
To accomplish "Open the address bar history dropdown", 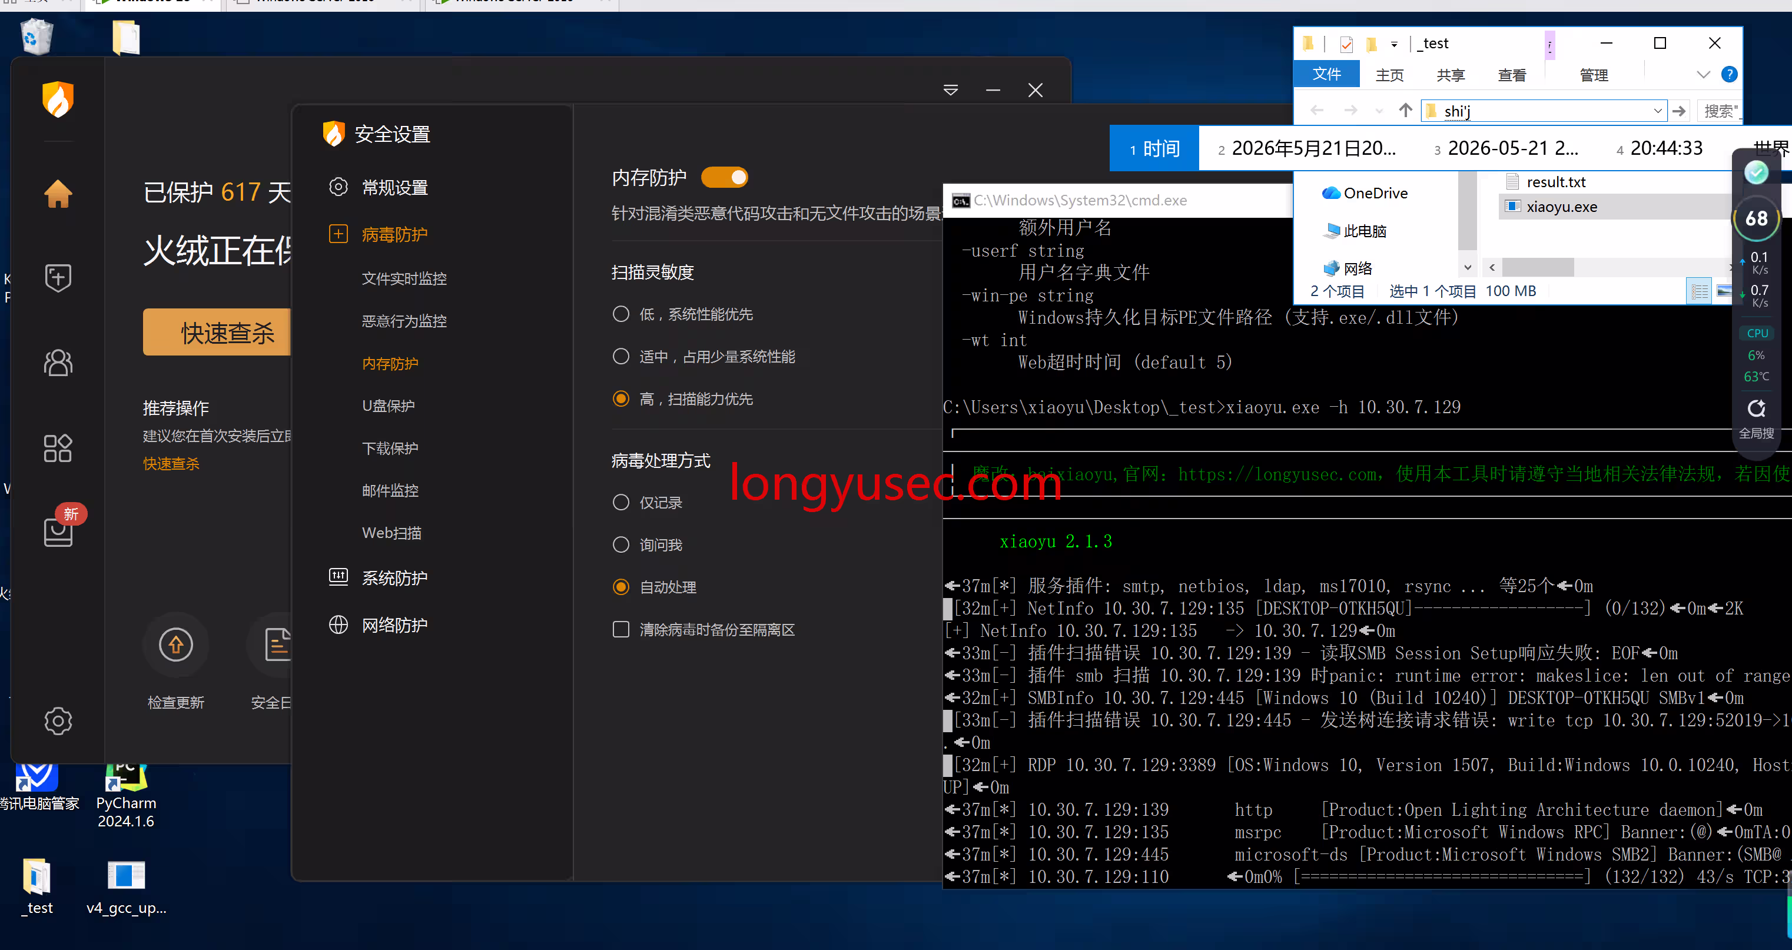I will point(1657,111).
